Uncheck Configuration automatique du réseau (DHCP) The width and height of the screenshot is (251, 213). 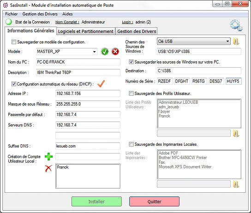tap(14, 84)
